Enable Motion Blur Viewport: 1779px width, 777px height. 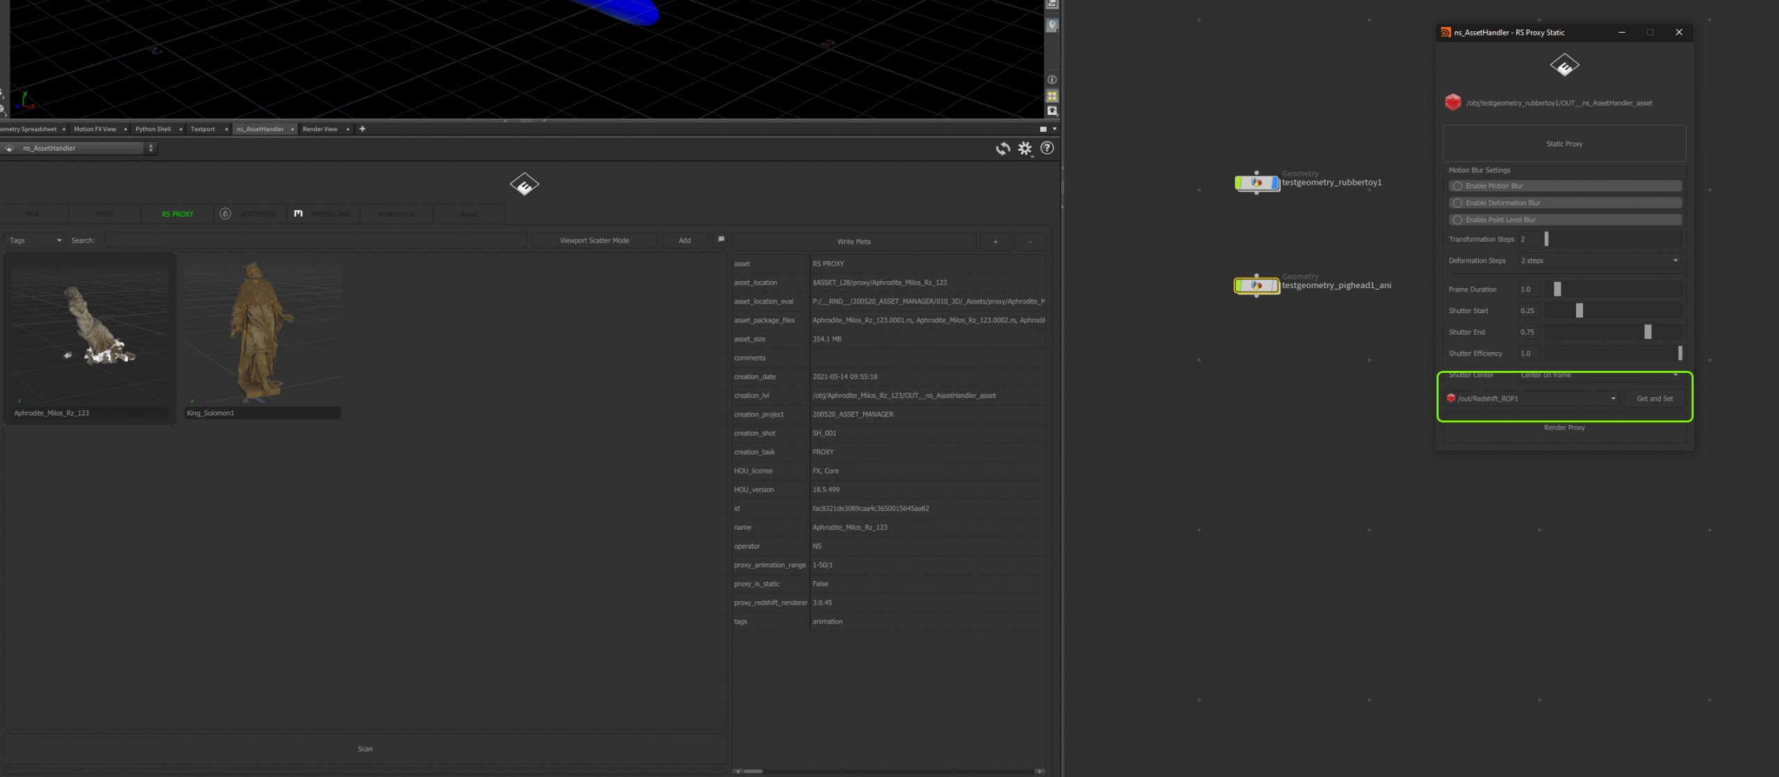1457,185
